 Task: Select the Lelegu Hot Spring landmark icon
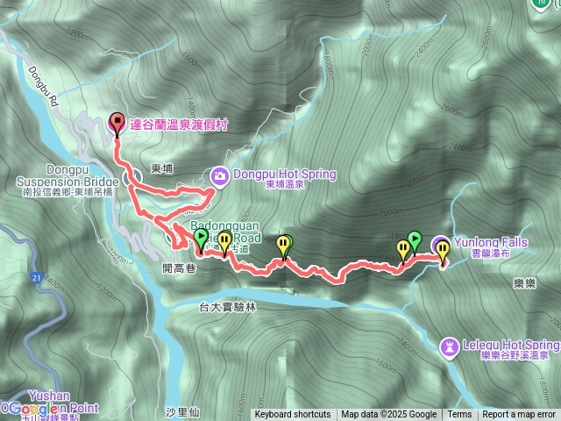[450, 347]
